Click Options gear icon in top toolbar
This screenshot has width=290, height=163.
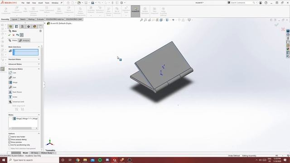click(x=121, y=3)
